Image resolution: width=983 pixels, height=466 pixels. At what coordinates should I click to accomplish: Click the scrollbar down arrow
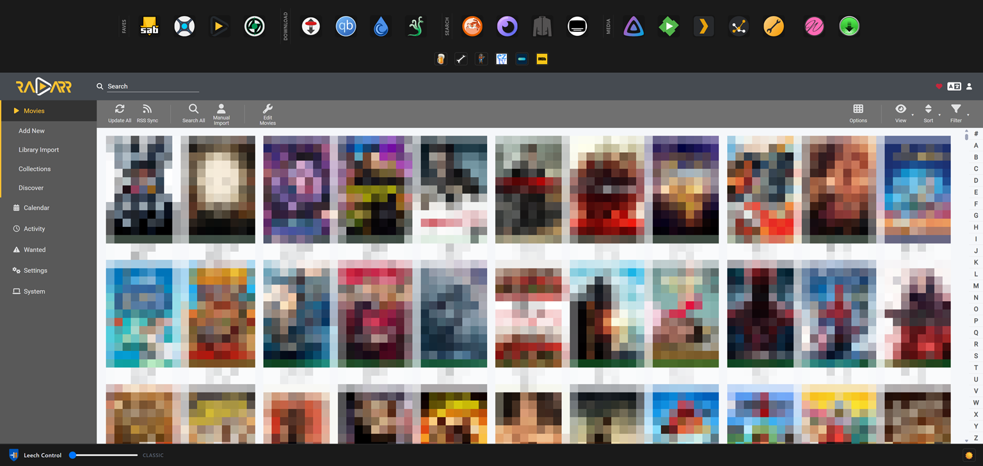pos(966,440)
